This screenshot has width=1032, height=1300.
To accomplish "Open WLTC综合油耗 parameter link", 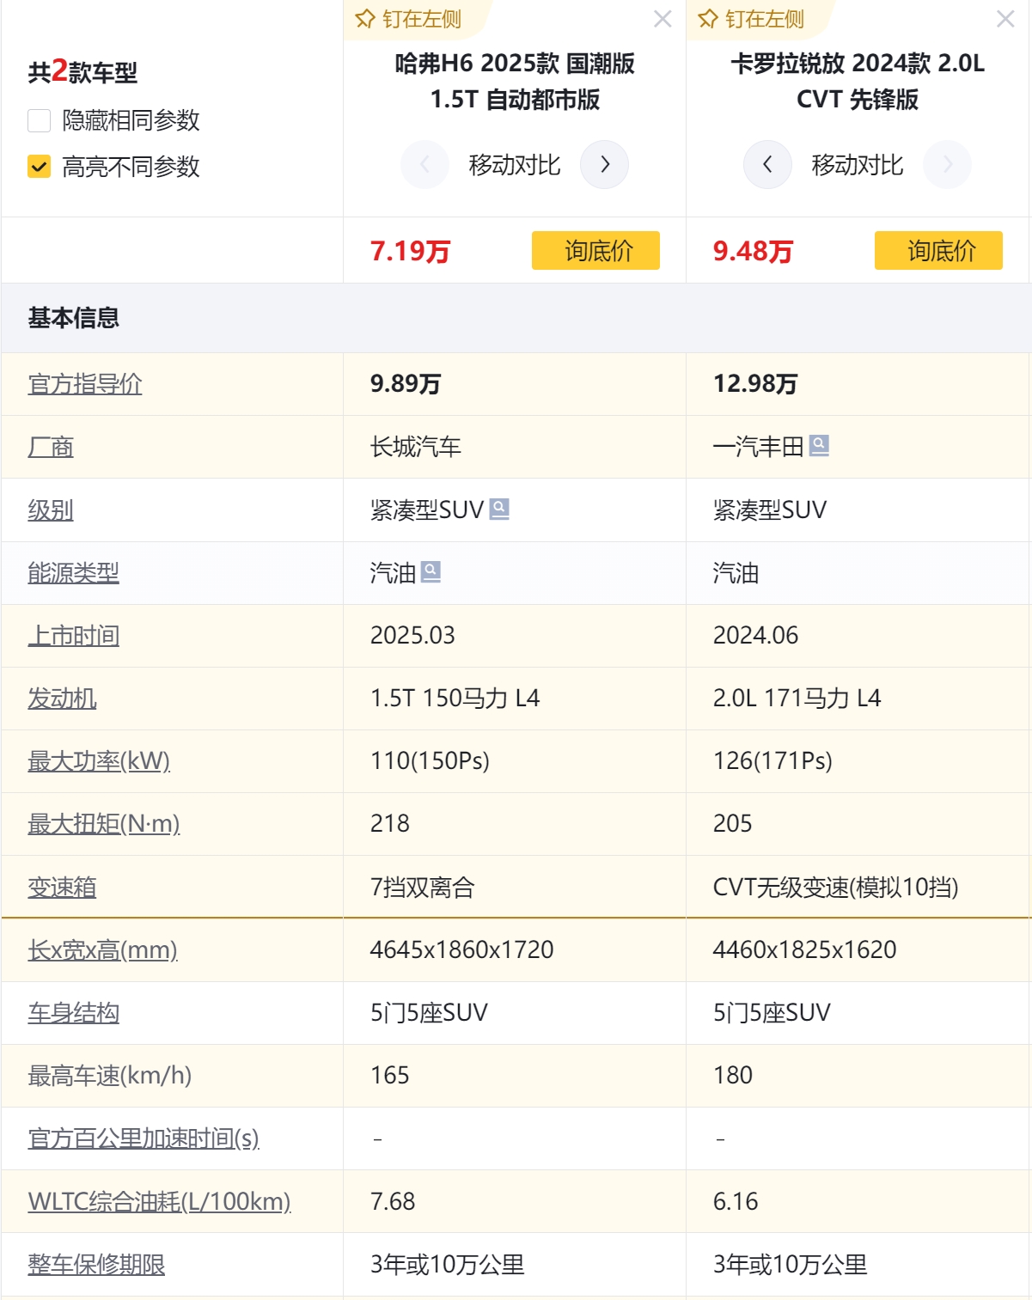I will (x=159, y=1200).
